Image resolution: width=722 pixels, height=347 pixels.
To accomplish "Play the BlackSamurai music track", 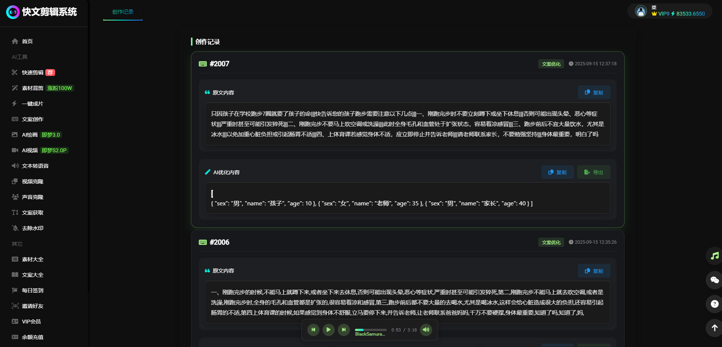I will [328, 330].
